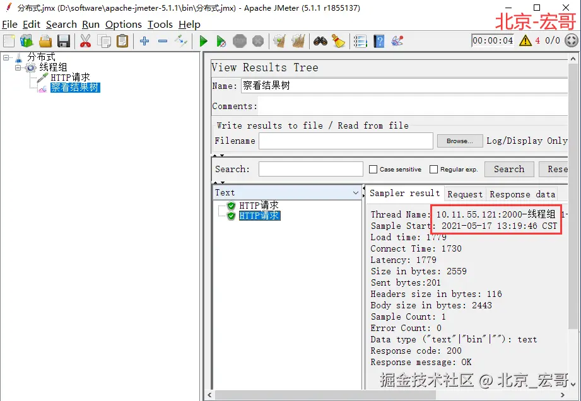Click the Browse... button
This screenshot has height=401, width=581.
pos(459,141)
